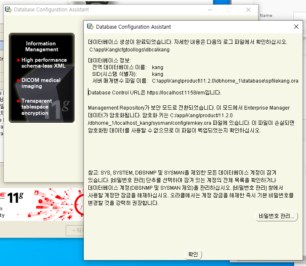Click the 데이터베이스 정보 heading

(109, 60)
